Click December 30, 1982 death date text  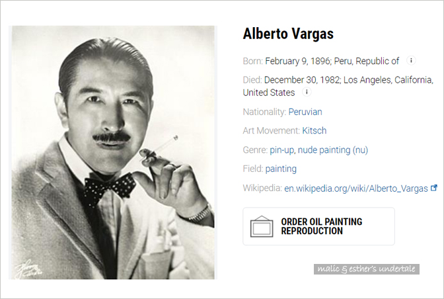point(301,80)
